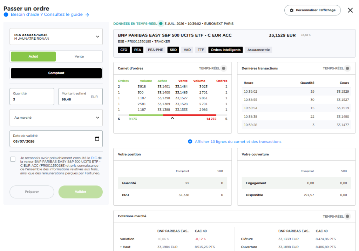Click the green real-time data indicator dot

tap(161, 24)
